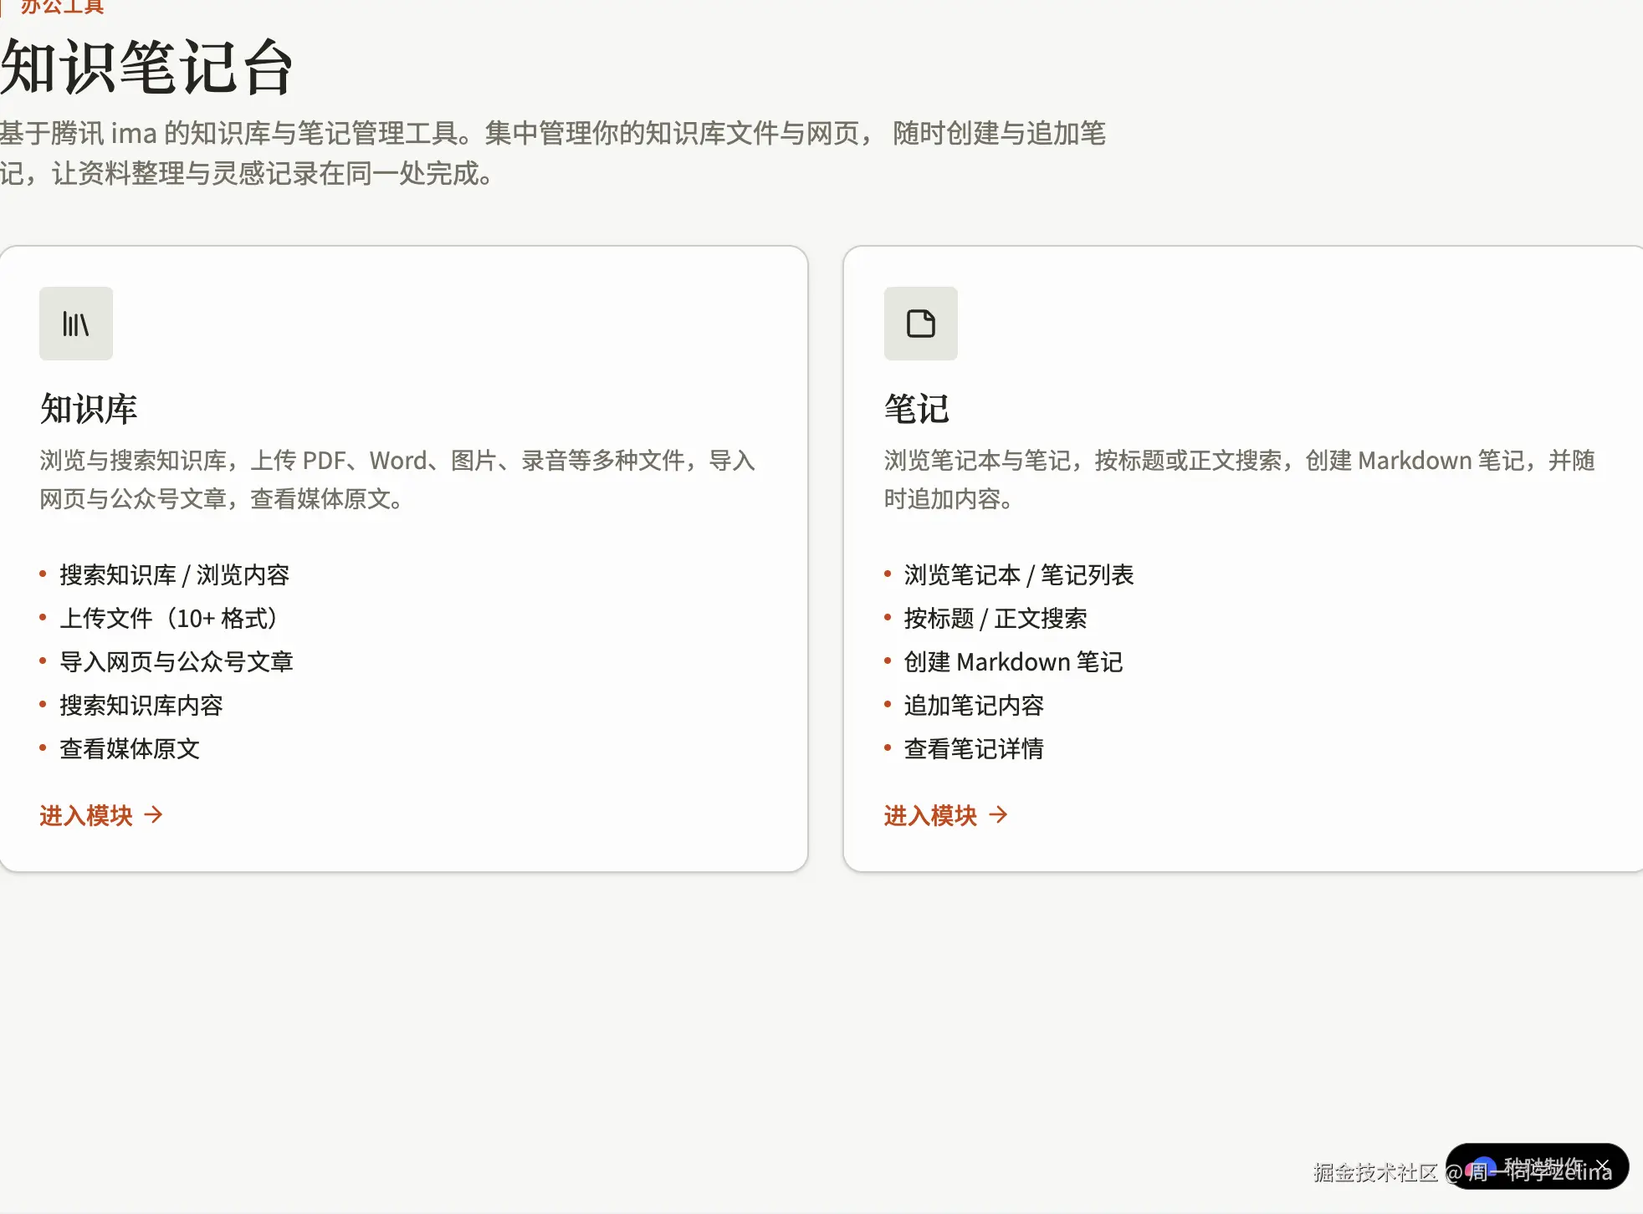Viewport: 1643px width, 1214px height.
Task: Click list item 搜索知识库 / 浏览内容
Action: (175, 575)
